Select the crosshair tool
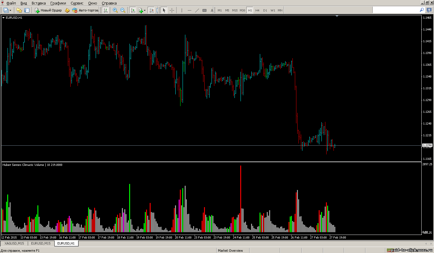Screen dimensions: 434x253 click(x=172, y=10)
